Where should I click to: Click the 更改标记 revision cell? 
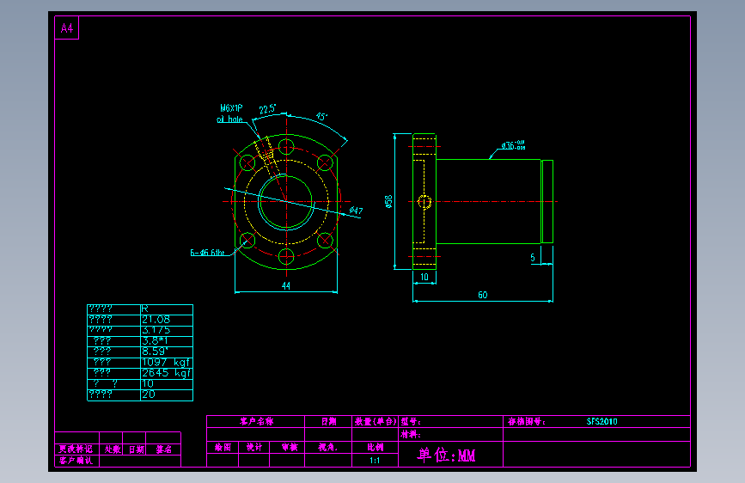coord(76,449)
